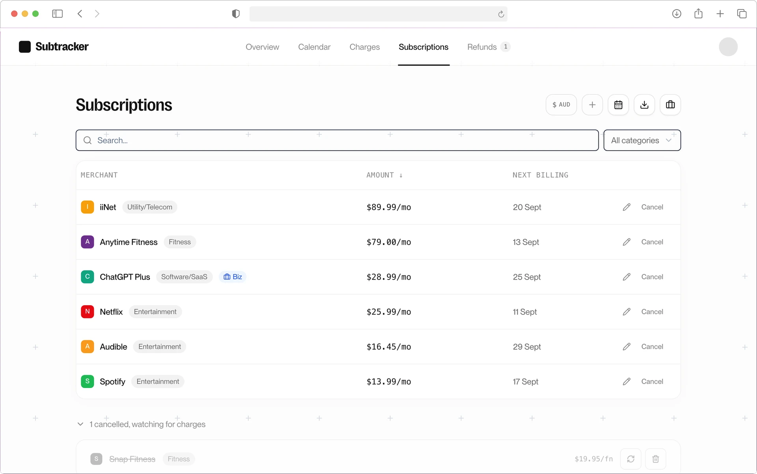Image resolution: width=757 pixels, height=474 pixels.
Task: Click the Biz tag on ChatGPT Plus
Action: click(x=233, y=277)
